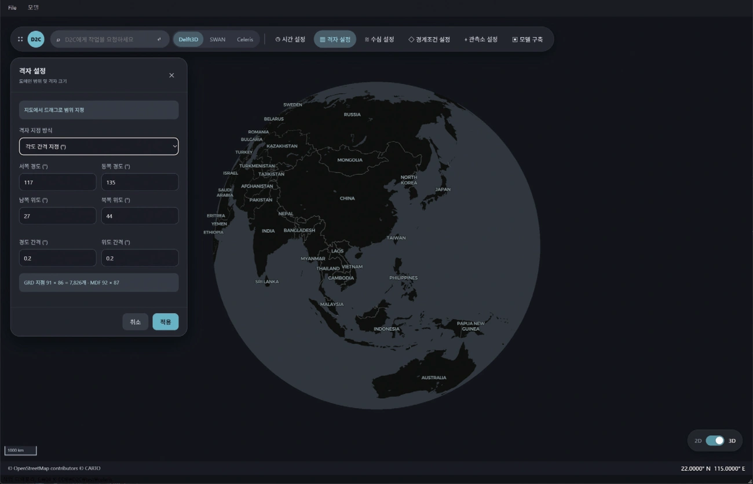The height and width of the screenshot is (484, 753).
Task: Click the 적용 apply button
Action: pyautogui.click(x=166, y=322)
